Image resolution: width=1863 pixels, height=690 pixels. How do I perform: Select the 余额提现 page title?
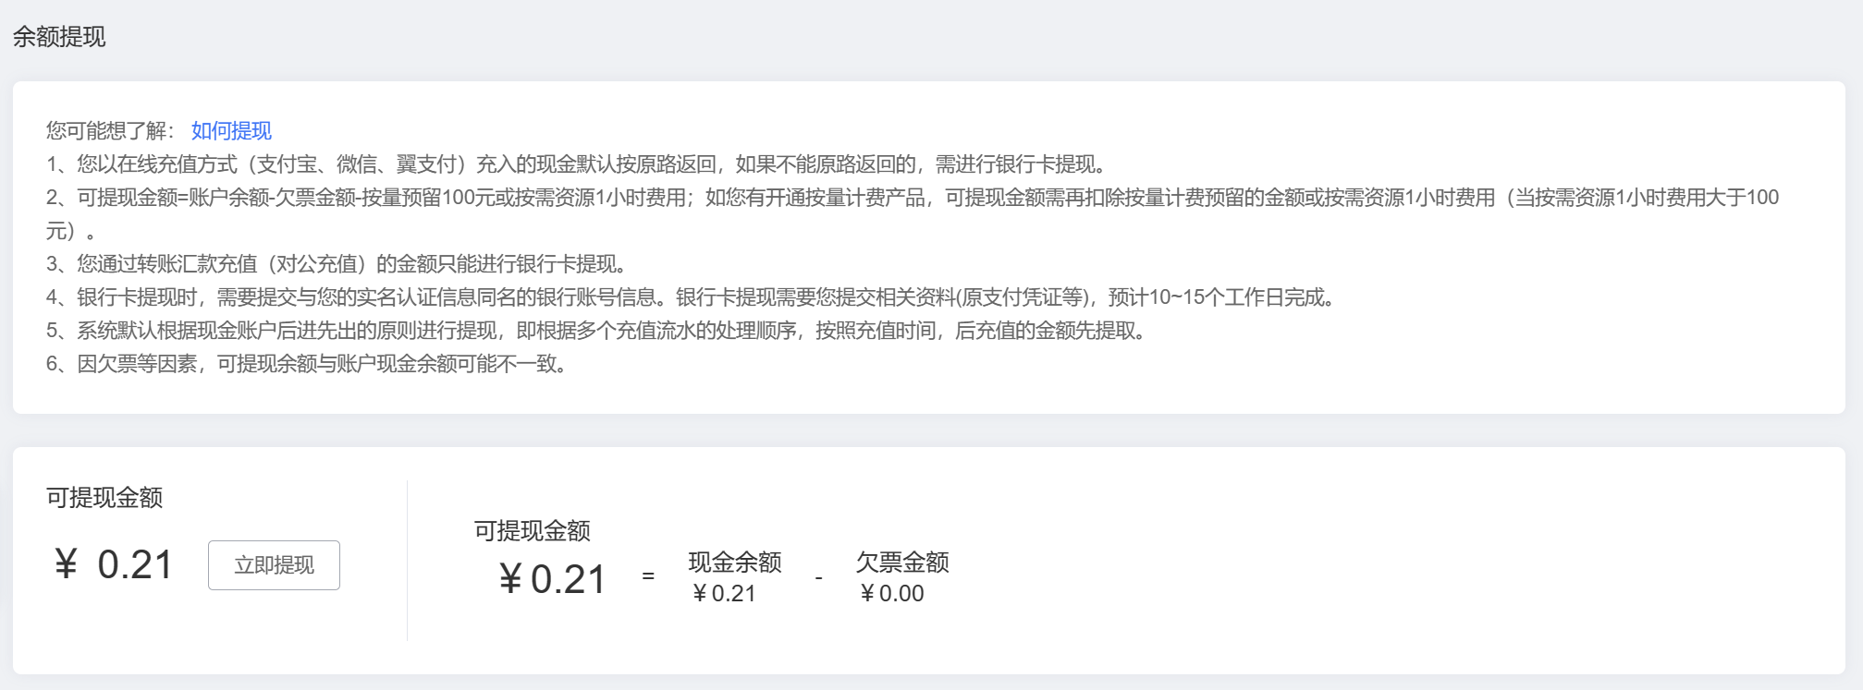59,37
